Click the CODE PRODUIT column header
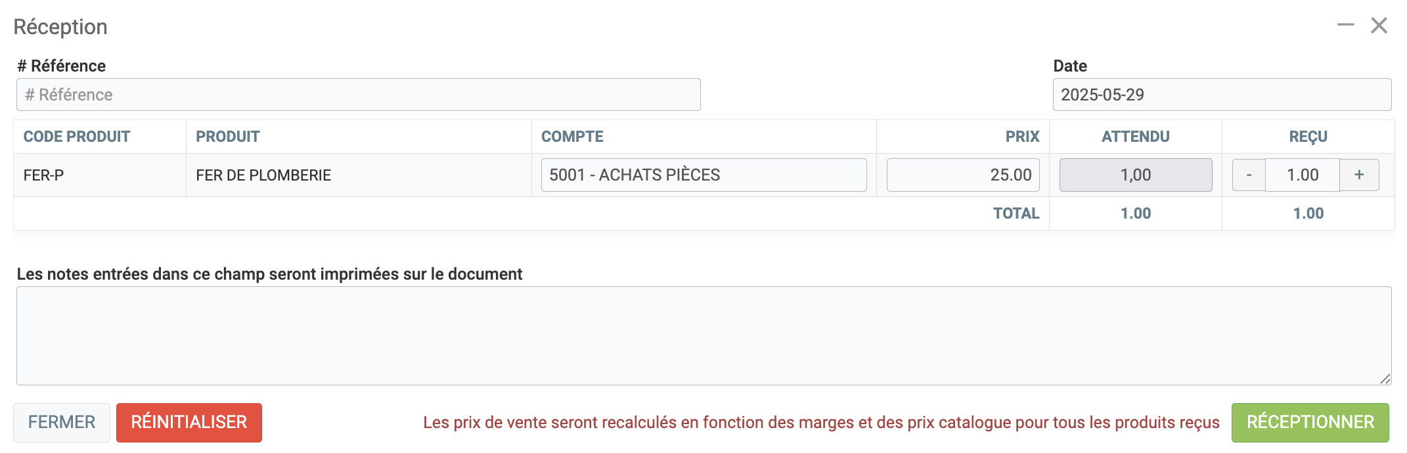This screenshot has height=453, width=1407. point(77,137)
